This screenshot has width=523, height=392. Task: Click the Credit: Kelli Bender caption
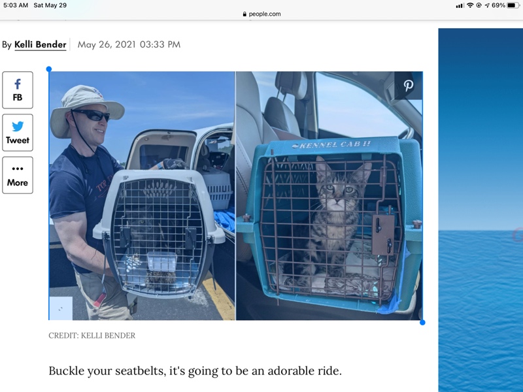click(x=92, y=335)
